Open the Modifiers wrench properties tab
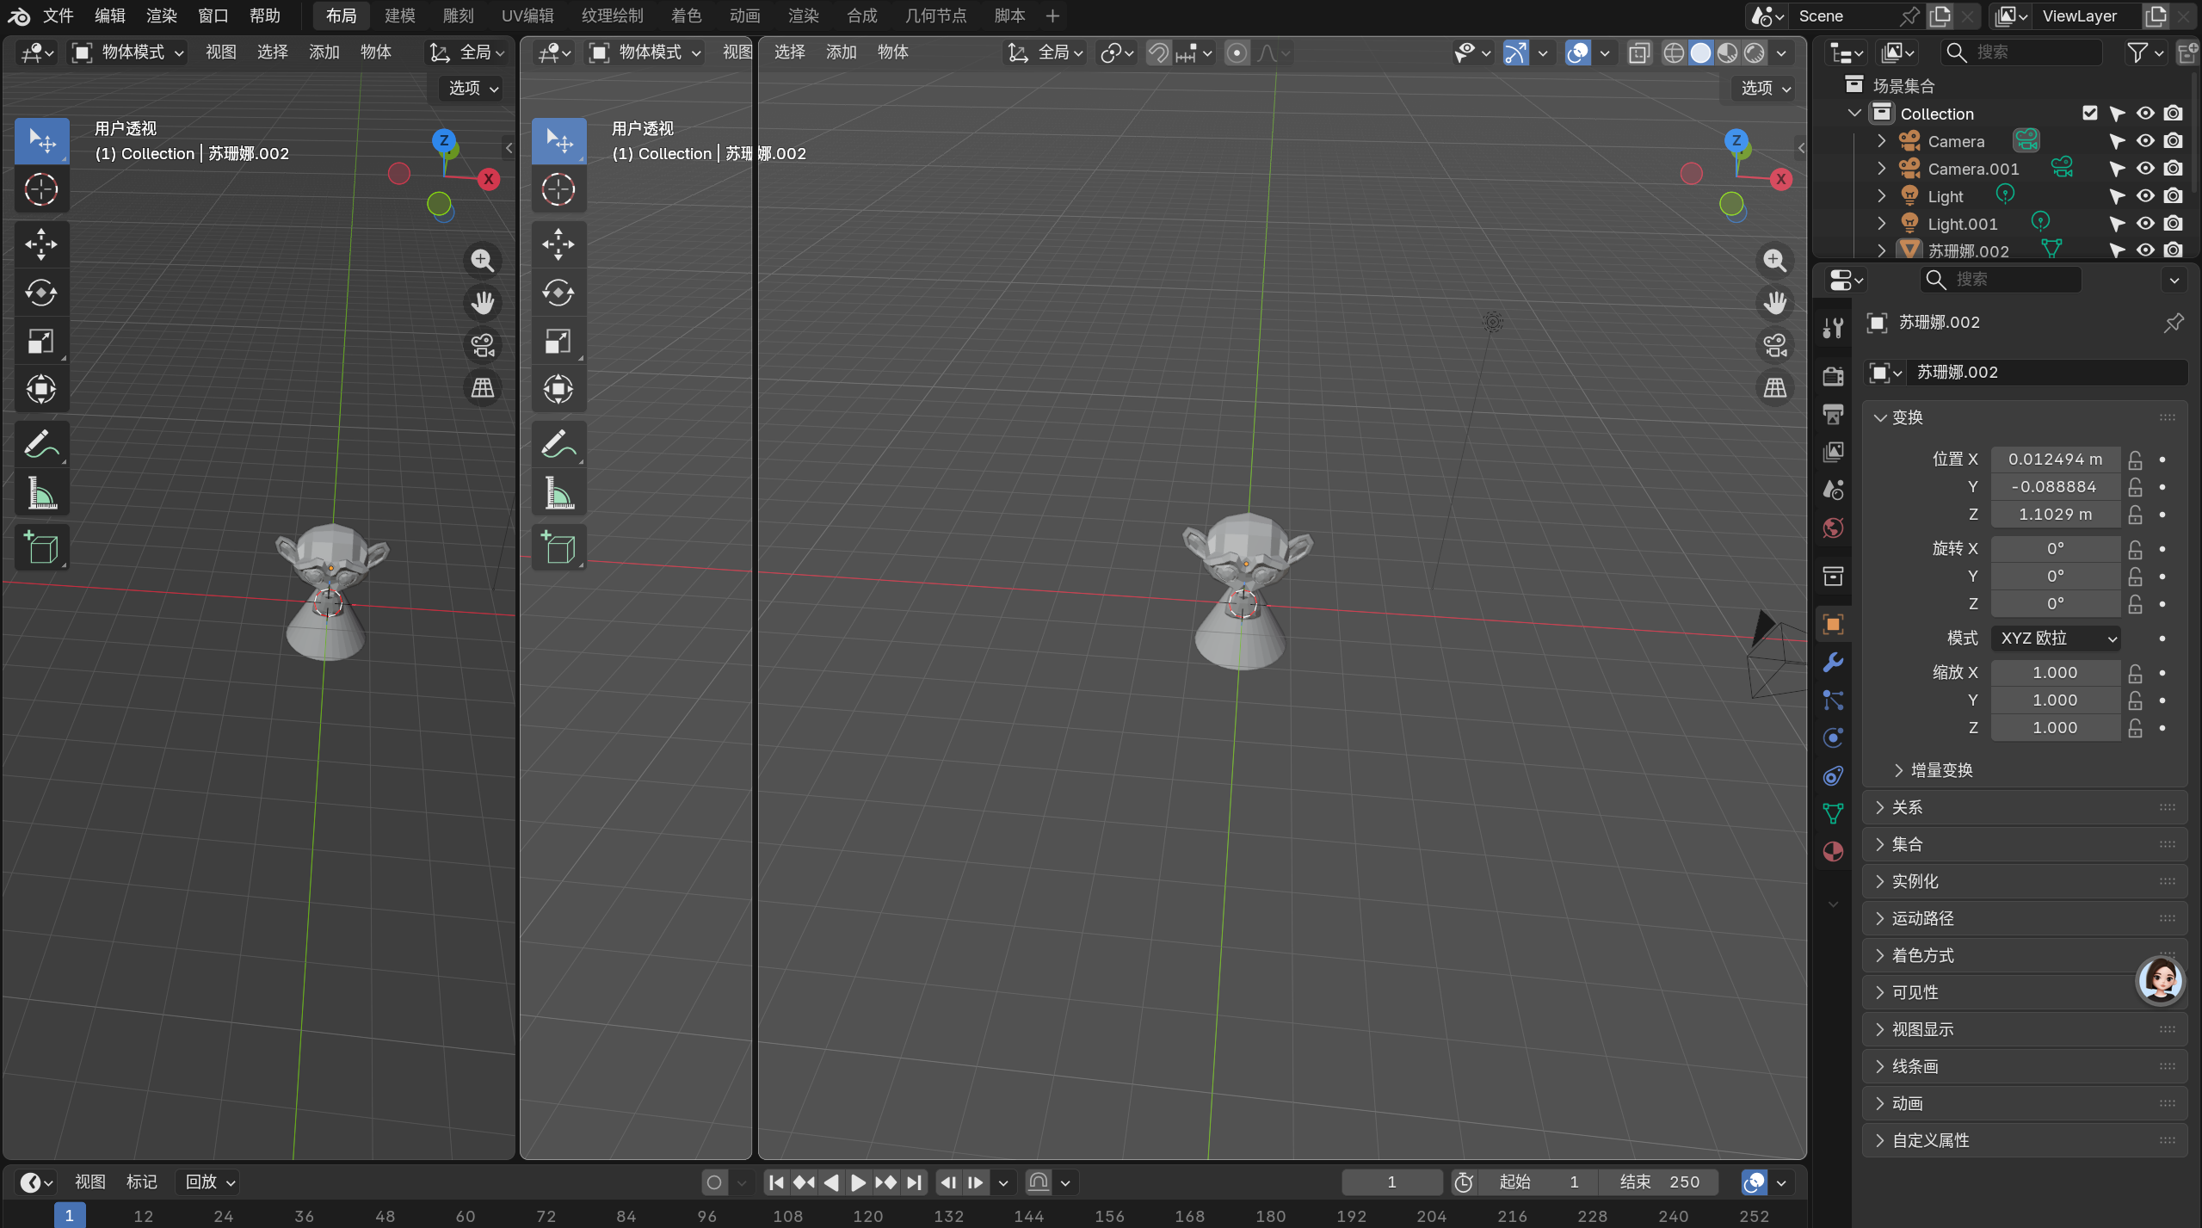The width and height of the screenshot is (2202, 1228). click(1833, 662)
